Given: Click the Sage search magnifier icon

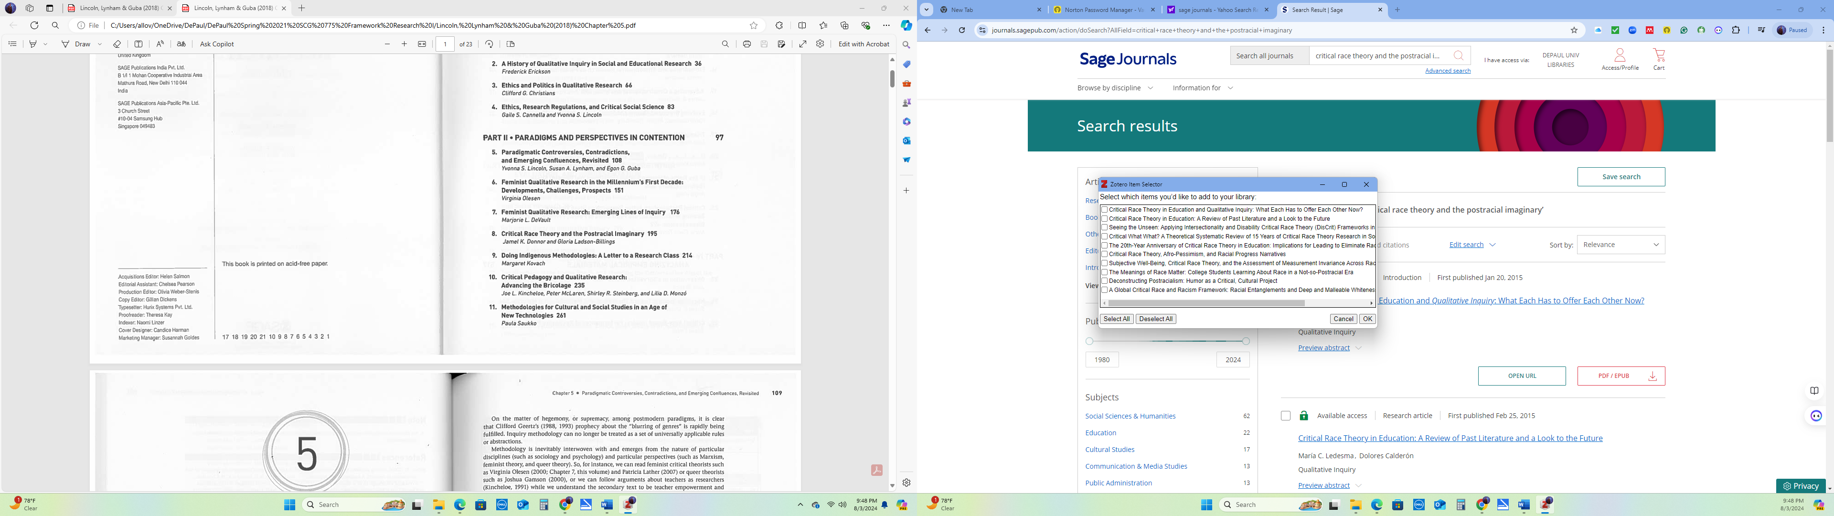Looking at the screenshot, I should click(1459, 55).
